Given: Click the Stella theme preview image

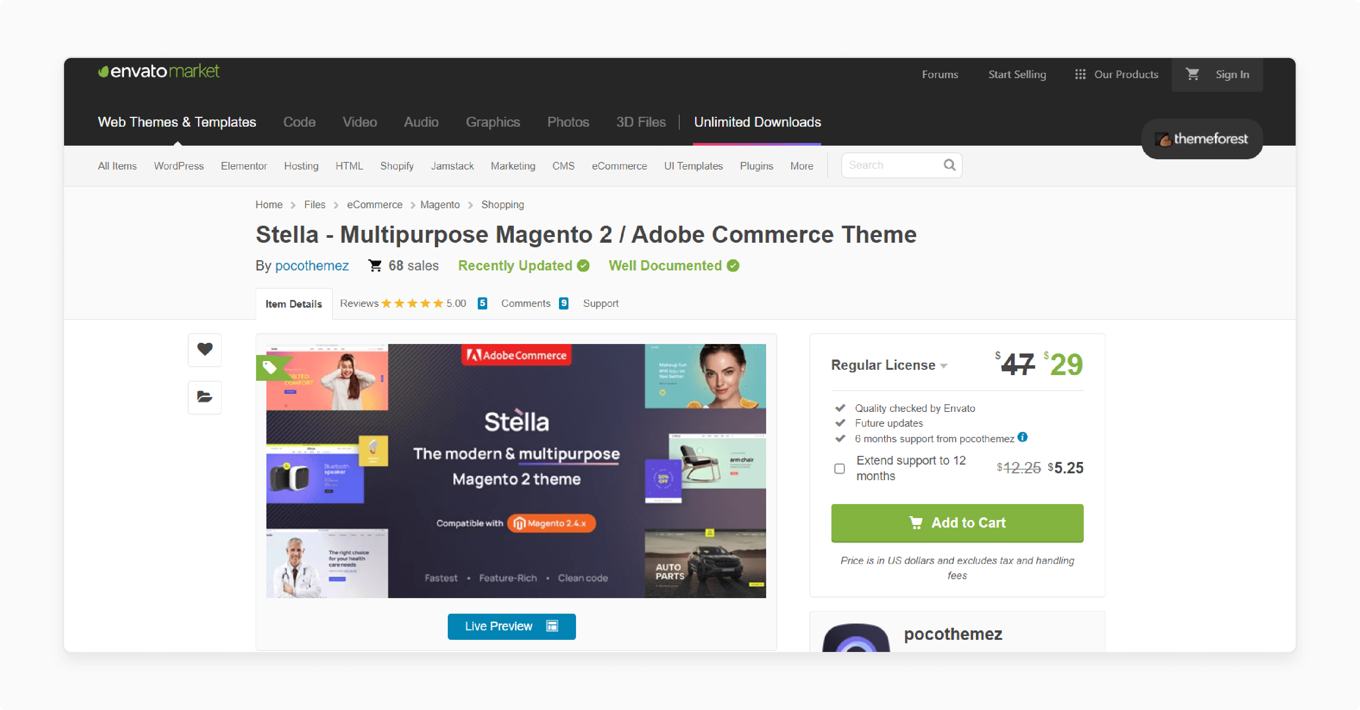Looking at the screenshot, I should [516, 471].
